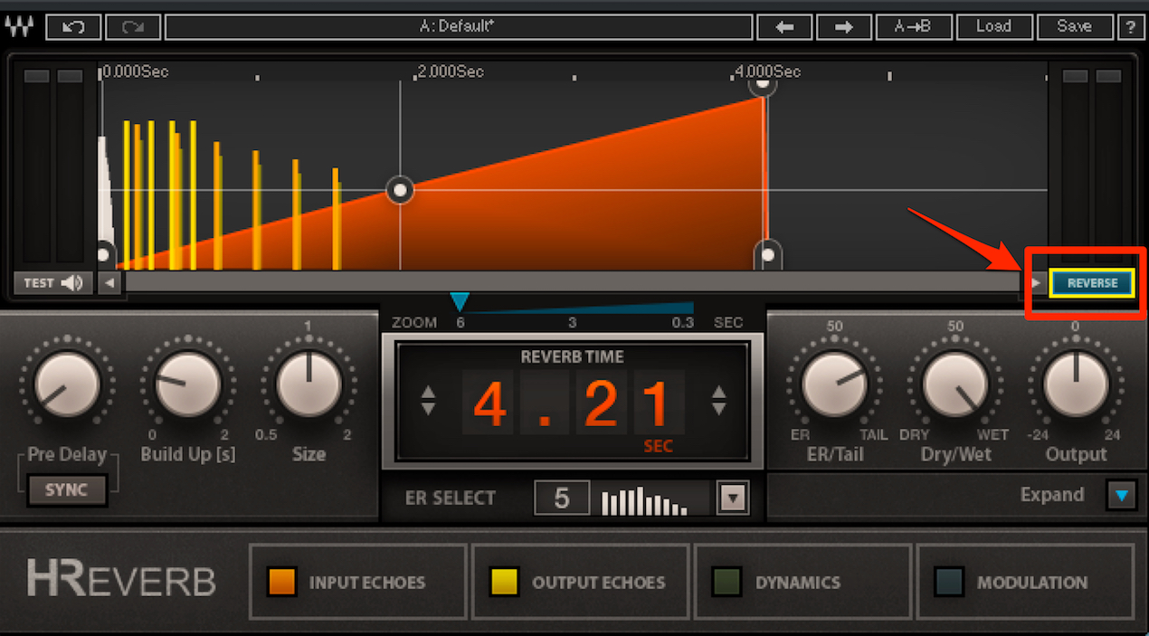Click the 4.21 reverb time display

click(x=573, y=404)
